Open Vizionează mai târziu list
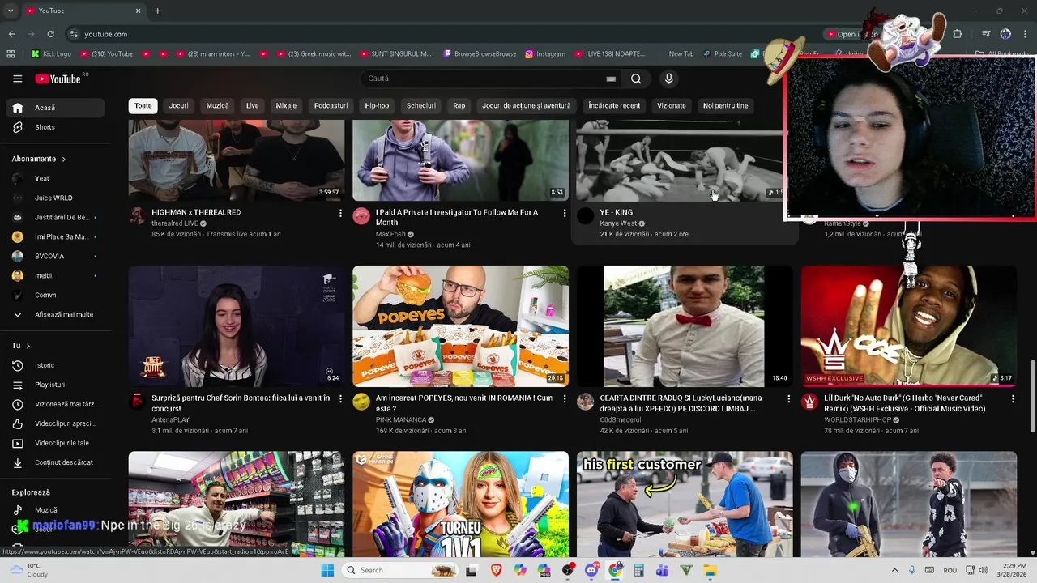1037x583 pixels. coord(54,404)
